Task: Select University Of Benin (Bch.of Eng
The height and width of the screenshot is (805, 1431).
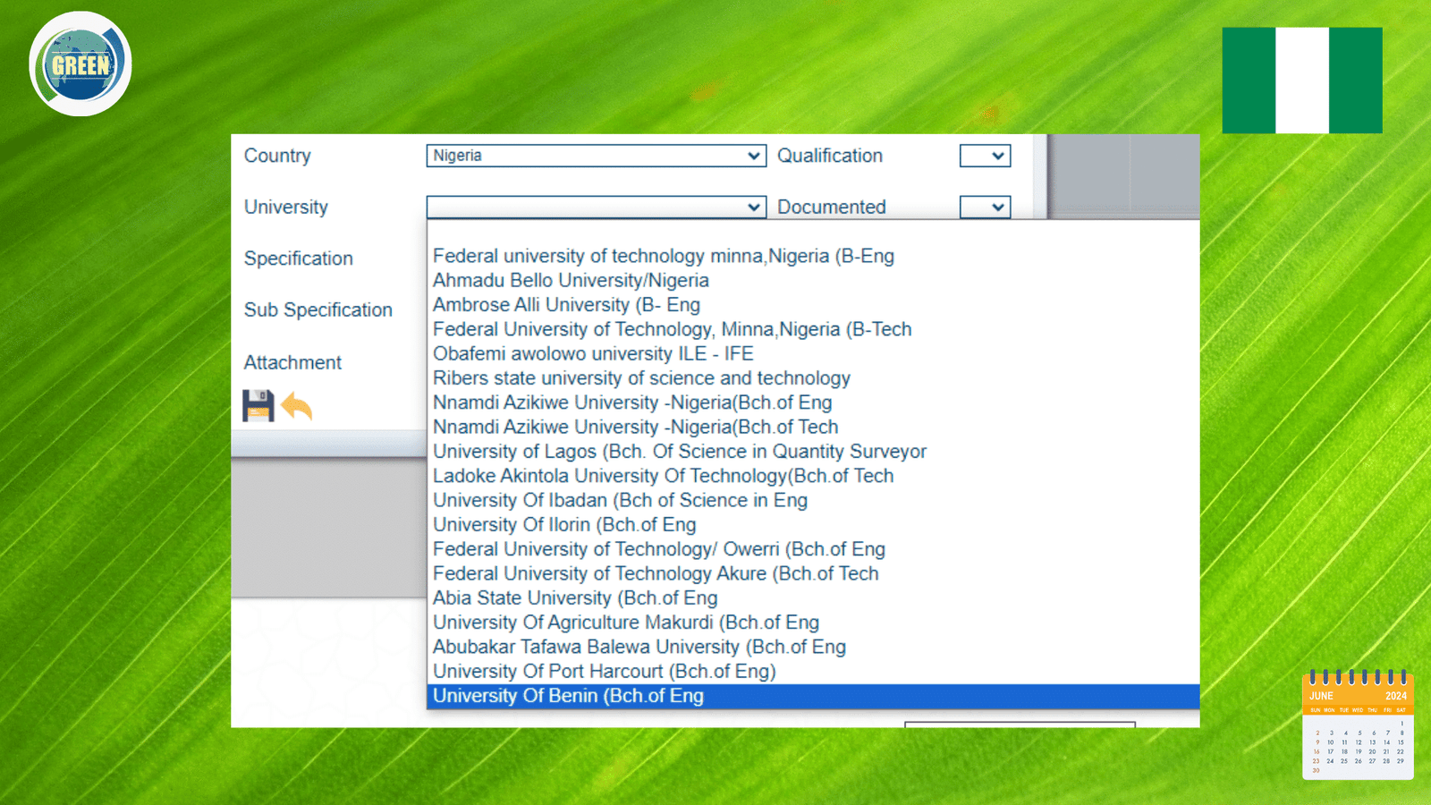Action: point(568,696)
